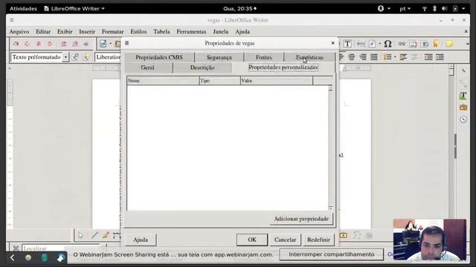Click the Texto préformatado style field

pos(36,57)
